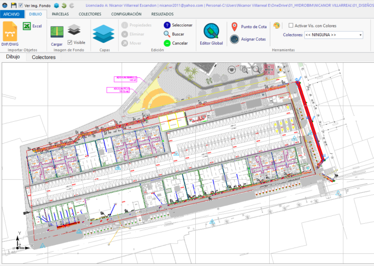Open the RESULTADOS ribbon tab

coord(162,14)
